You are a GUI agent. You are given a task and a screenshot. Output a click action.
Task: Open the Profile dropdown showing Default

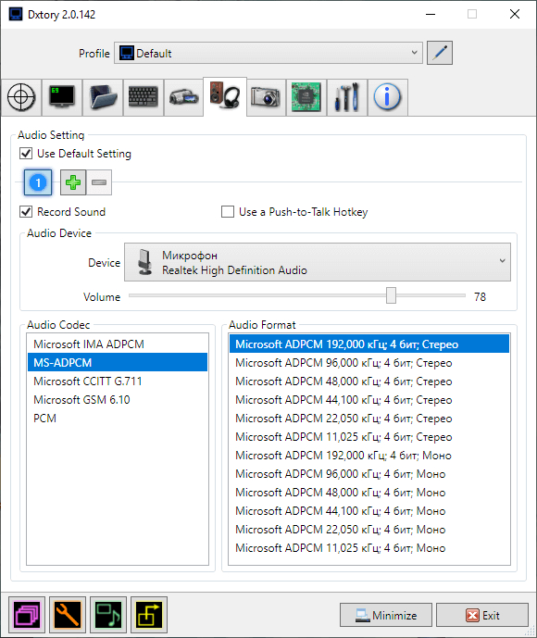point(268,53)
